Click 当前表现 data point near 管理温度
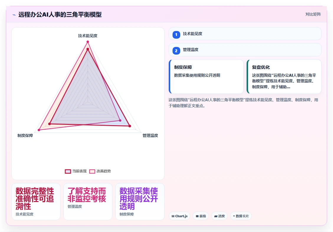This screenshot has width=333, height=232. (x=130, y=126)
